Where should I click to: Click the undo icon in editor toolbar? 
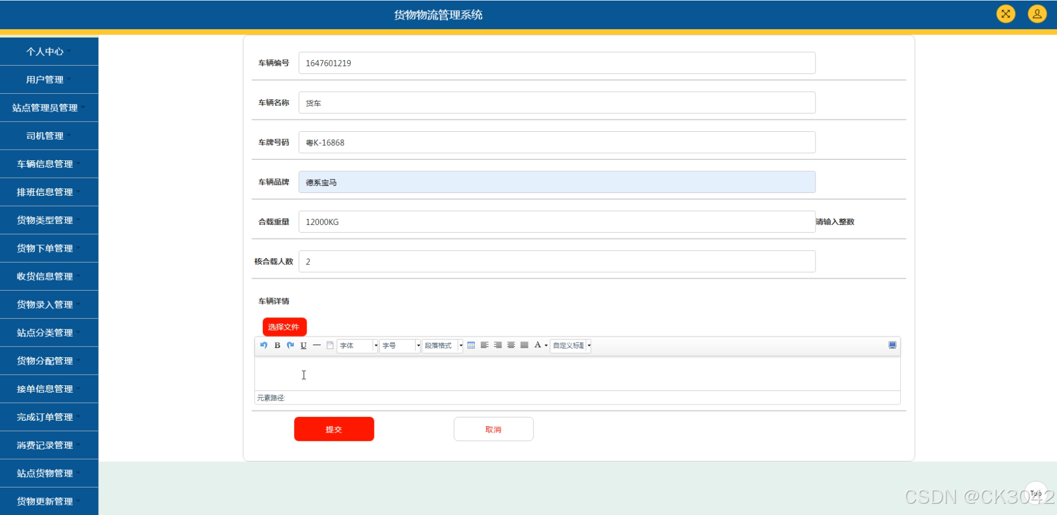264,345
